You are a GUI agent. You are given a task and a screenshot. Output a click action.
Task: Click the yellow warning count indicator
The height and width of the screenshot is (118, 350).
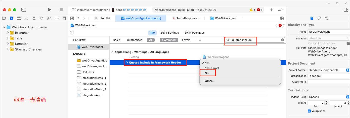coord(252,10)
